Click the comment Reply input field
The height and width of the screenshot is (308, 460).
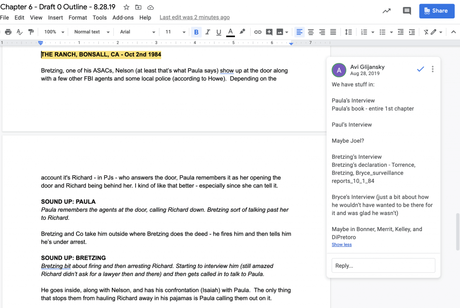pos(383,265)
